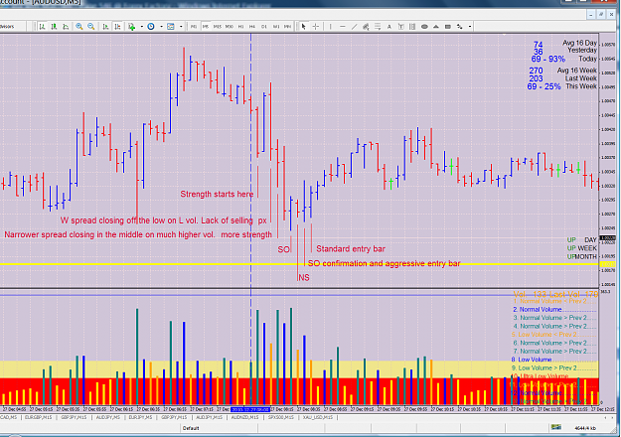Toggle chart auto scroll
Viewport: 621px width, 437px height.
coord(105,27)
